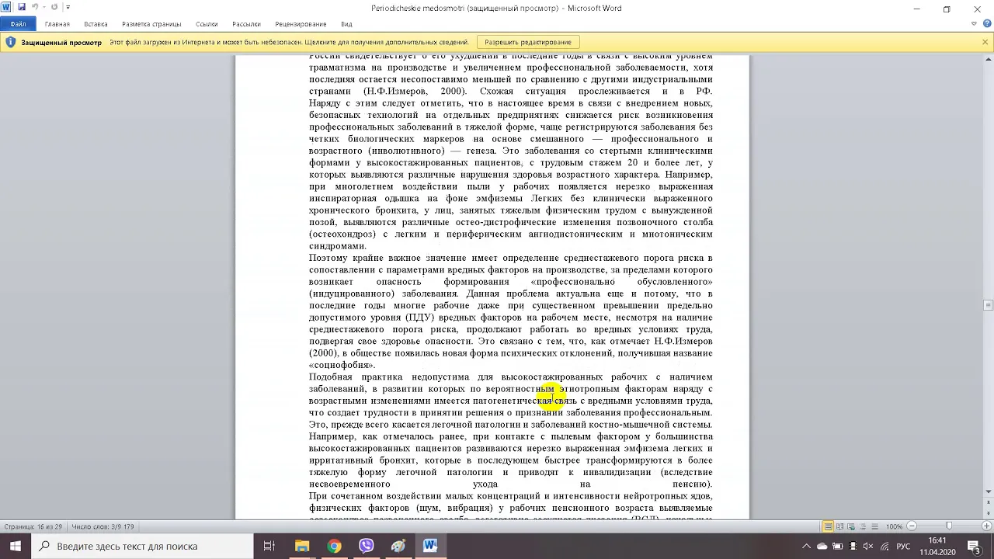The image size is (994, 559).
Task: Click the zoom slider handle
Action: pyautogui.click(x=949, y=526)
